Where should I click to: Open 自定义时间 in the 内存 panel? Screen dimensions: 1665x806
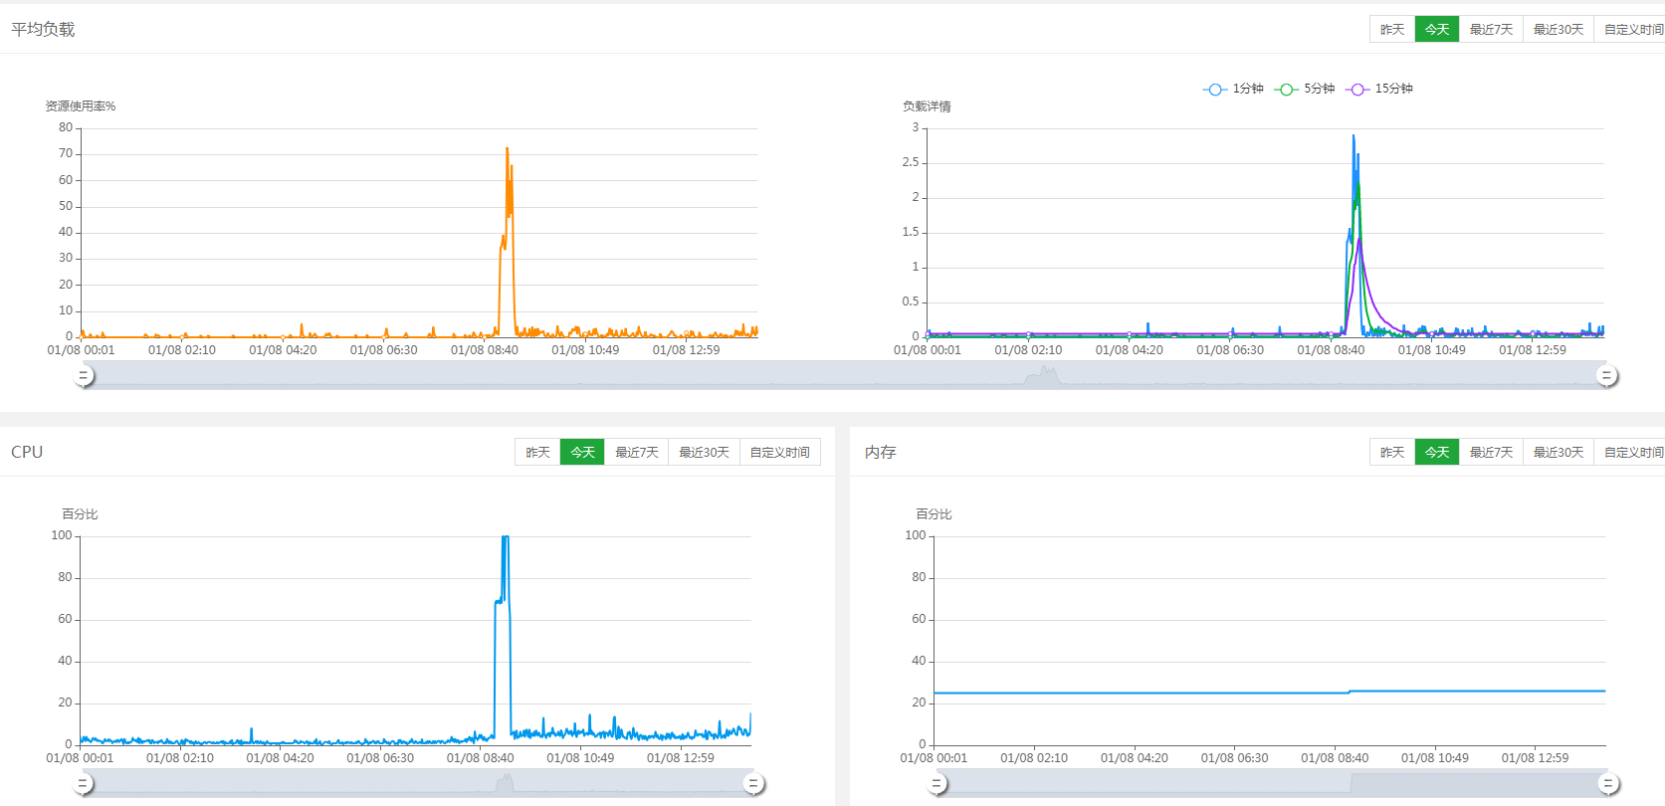[1632, 453]
